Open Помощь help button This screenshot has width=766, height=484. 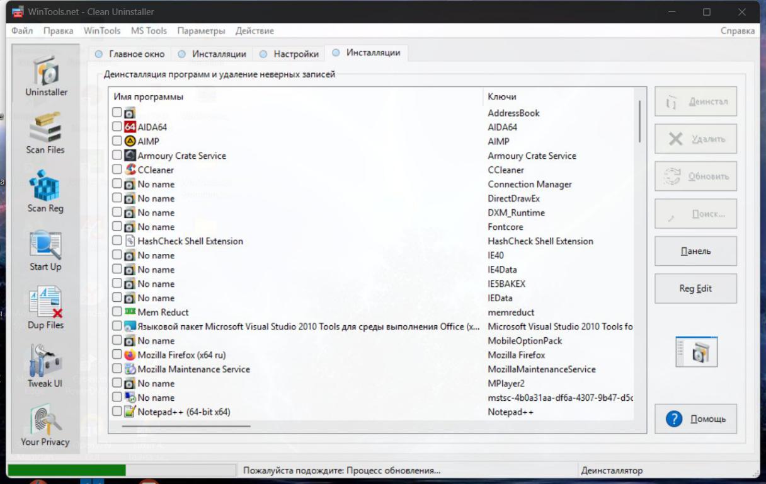695,419
